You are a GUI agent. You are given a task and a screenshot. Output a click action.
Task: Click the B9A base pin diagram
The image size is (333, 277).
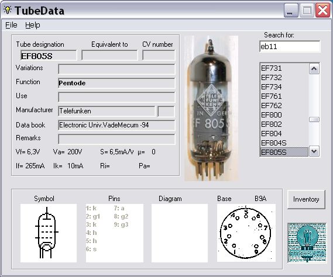(246, 233)
